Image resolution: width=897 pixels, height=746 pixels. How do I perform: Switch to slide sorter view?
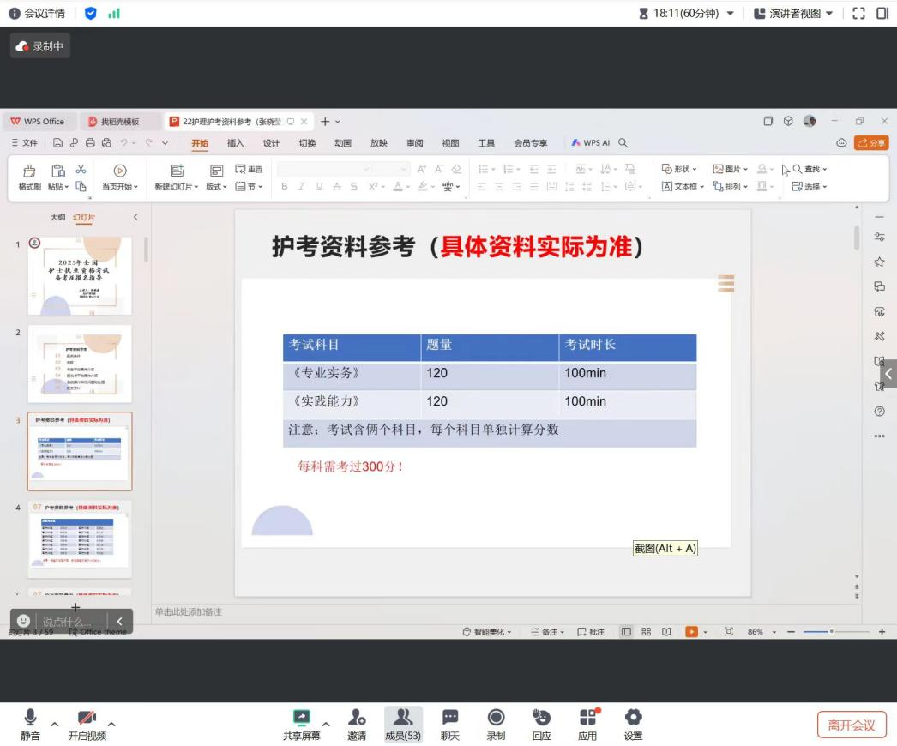click(646, 632)
